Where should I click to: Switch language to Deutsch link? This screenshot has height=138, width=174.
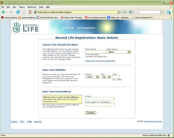tap(38, 121)
